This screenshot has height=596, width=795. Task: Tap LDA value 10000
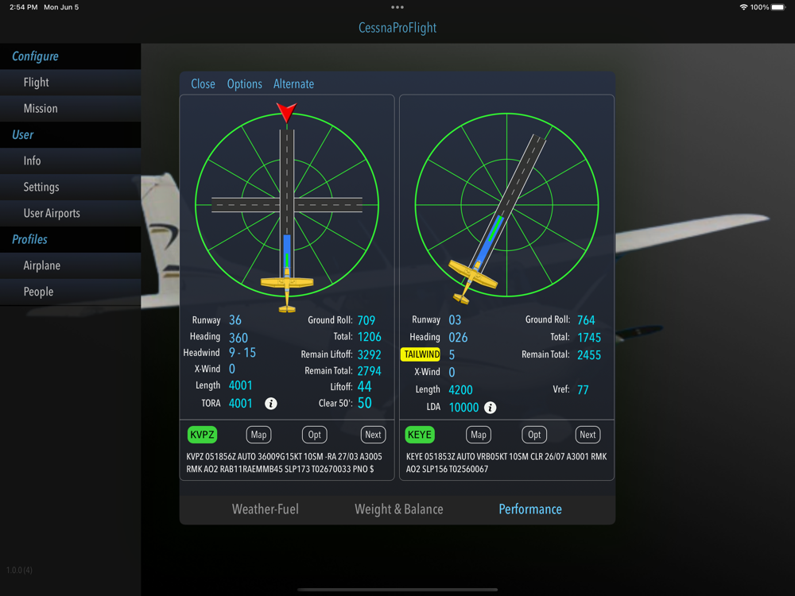[x=464, y=408]
